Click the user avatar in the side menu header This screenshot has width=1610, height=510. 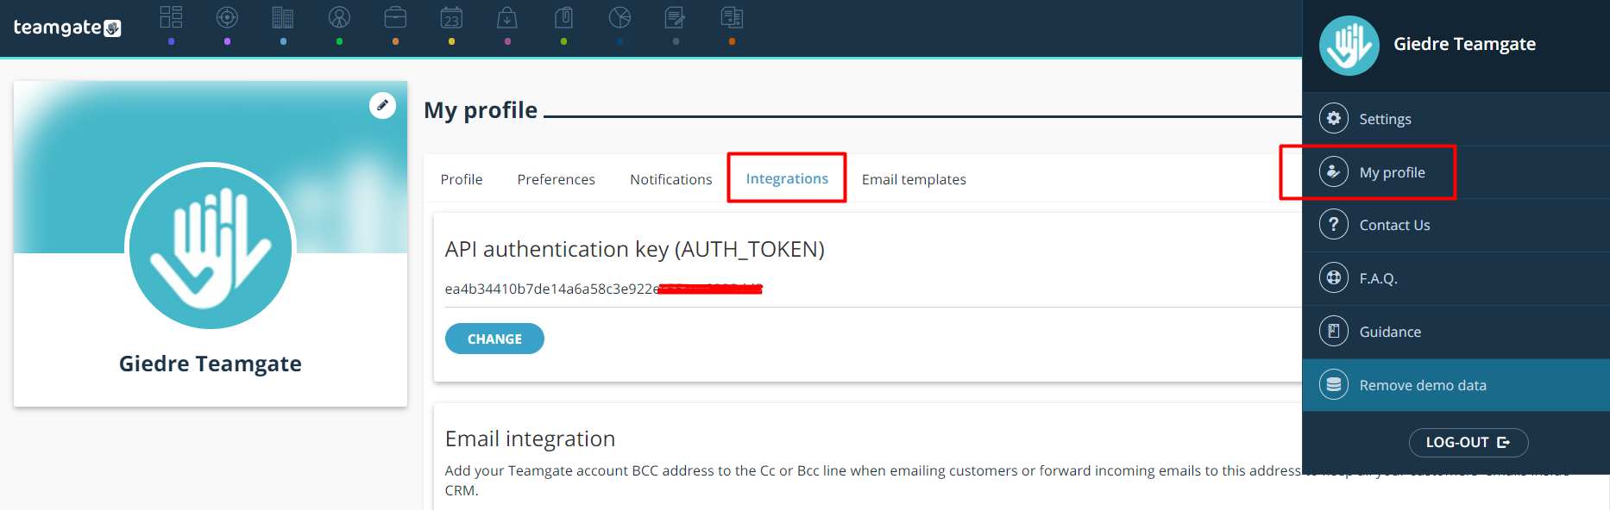1349,46
